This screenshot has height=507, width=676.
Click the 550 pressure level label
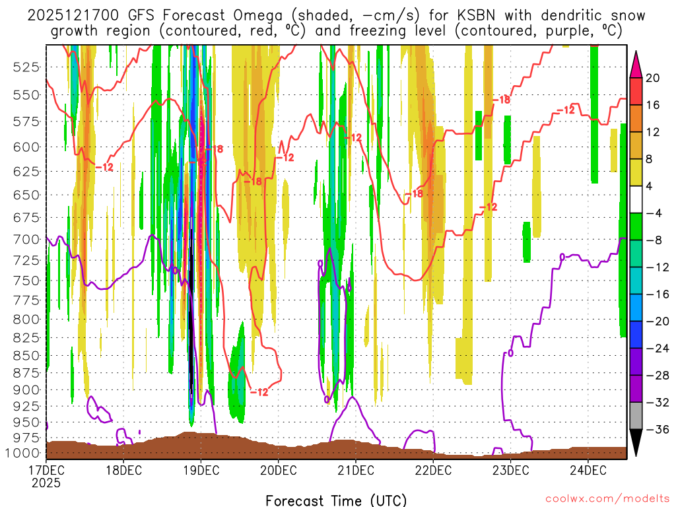pyautogui.click(x=26, y=95)
